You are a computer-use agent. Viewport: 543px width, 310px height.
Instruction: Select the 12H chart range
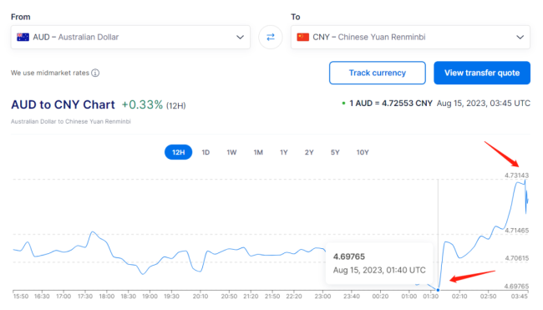tap(178, 152)
